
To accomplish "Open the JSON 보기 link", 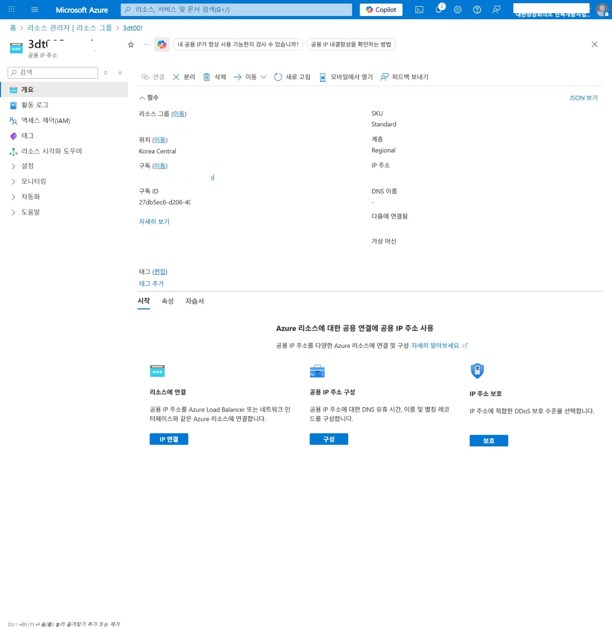I will pos(583,97).
